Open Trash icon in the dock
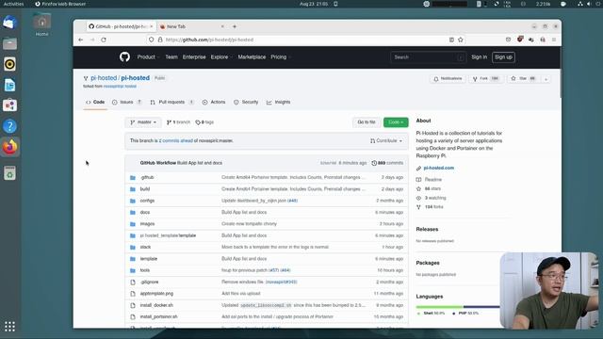 click(10, 173)
